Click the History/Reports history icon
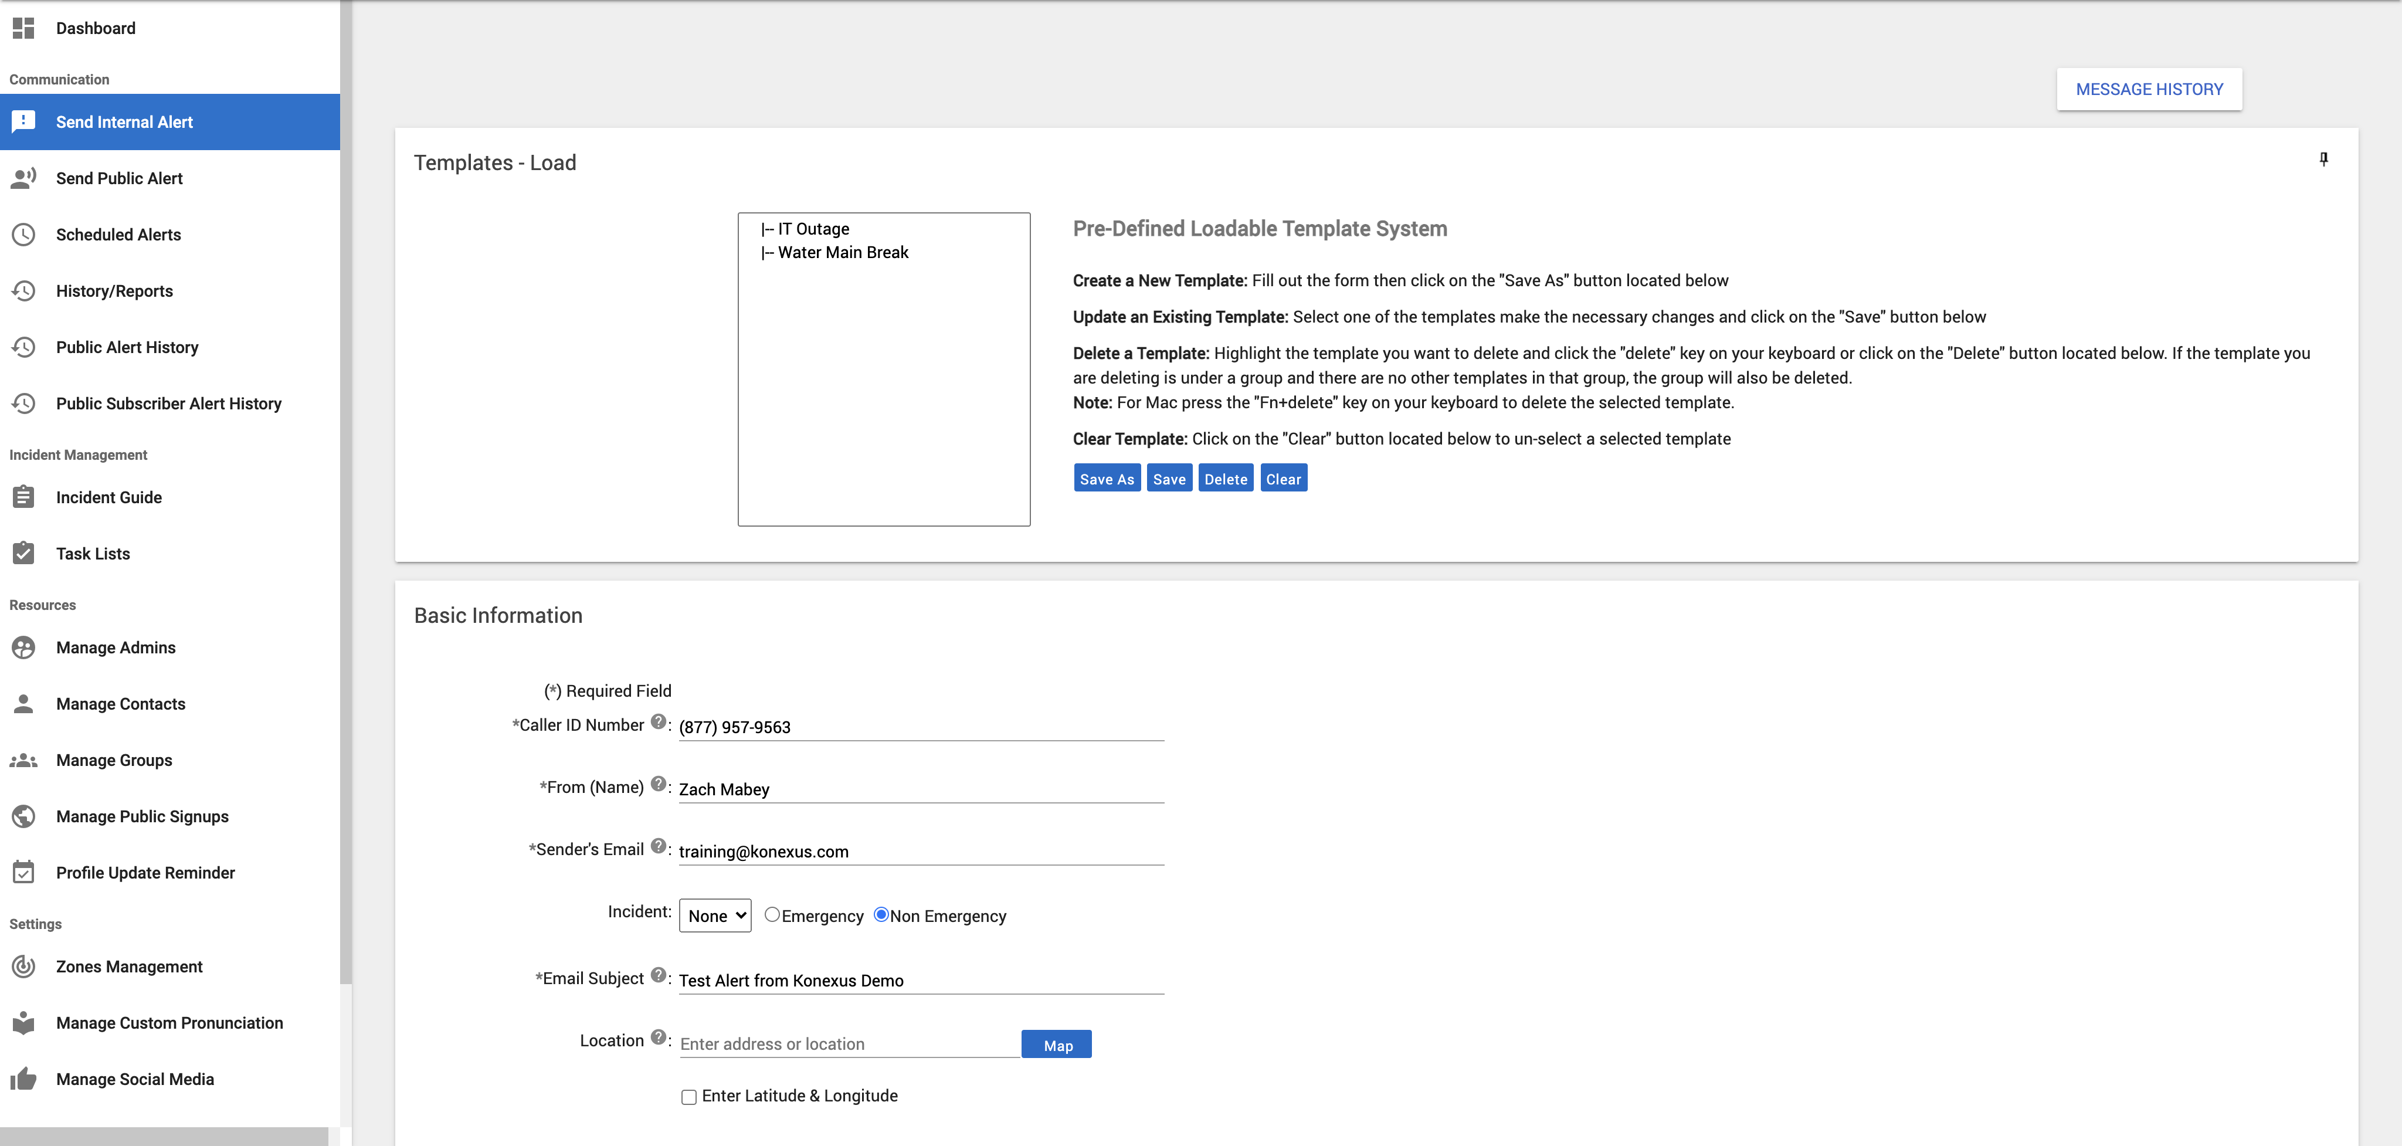Image resolution: width=2402 pixels, height=1146 pixels. [x=23, y=291]
